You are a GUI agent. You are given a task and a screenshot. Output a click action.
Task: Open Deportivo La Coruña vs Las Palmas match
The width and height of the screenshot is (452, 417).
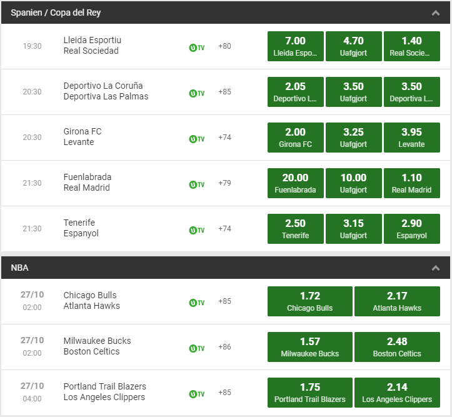point(106,91)
